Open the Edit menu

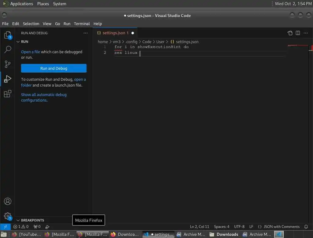(x=16, y=24)
